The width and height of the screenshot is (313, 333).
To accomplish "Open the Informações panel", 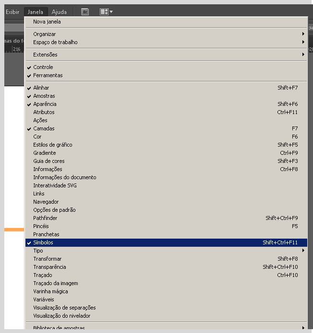I will [167, 169].
